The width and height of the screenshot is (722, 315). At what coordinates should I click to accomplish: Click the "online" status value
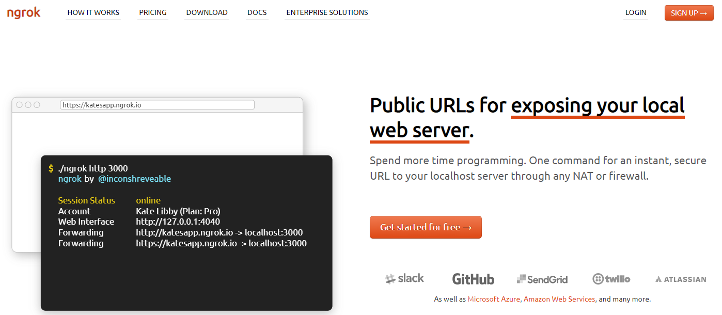[148, 200]
